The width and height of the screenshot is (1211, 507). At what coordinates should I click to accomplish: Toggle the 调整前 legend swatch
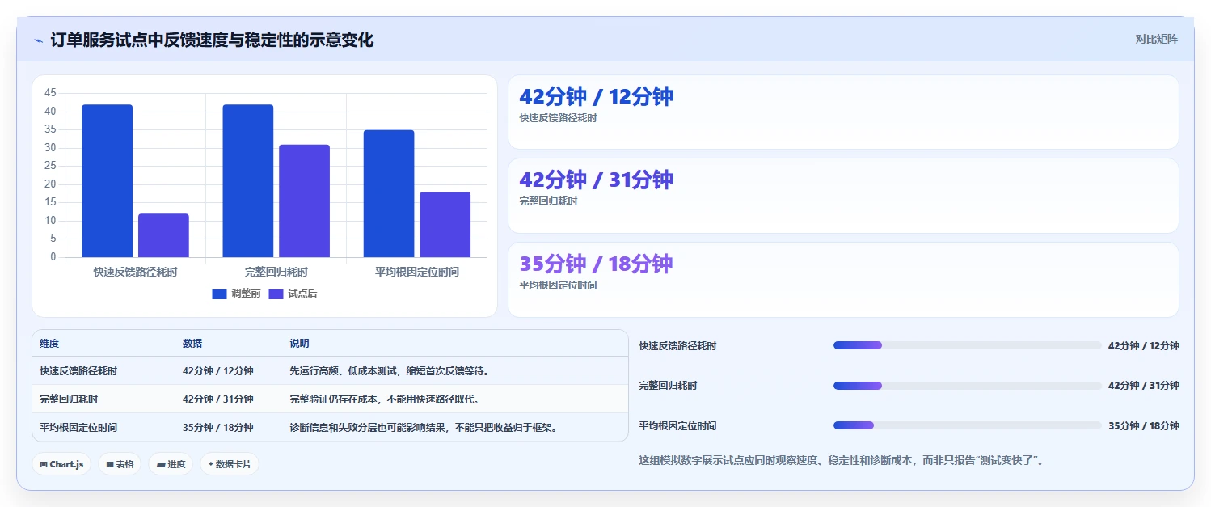(x=220, y=294)
